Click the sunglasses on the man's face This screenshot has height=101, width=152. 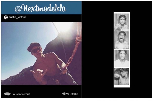pyautogui.click(x=37, y=50)
